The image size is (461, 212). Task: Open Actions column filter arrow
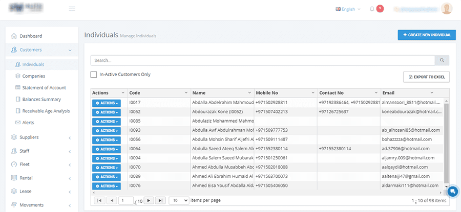click(x=123, y=92)
